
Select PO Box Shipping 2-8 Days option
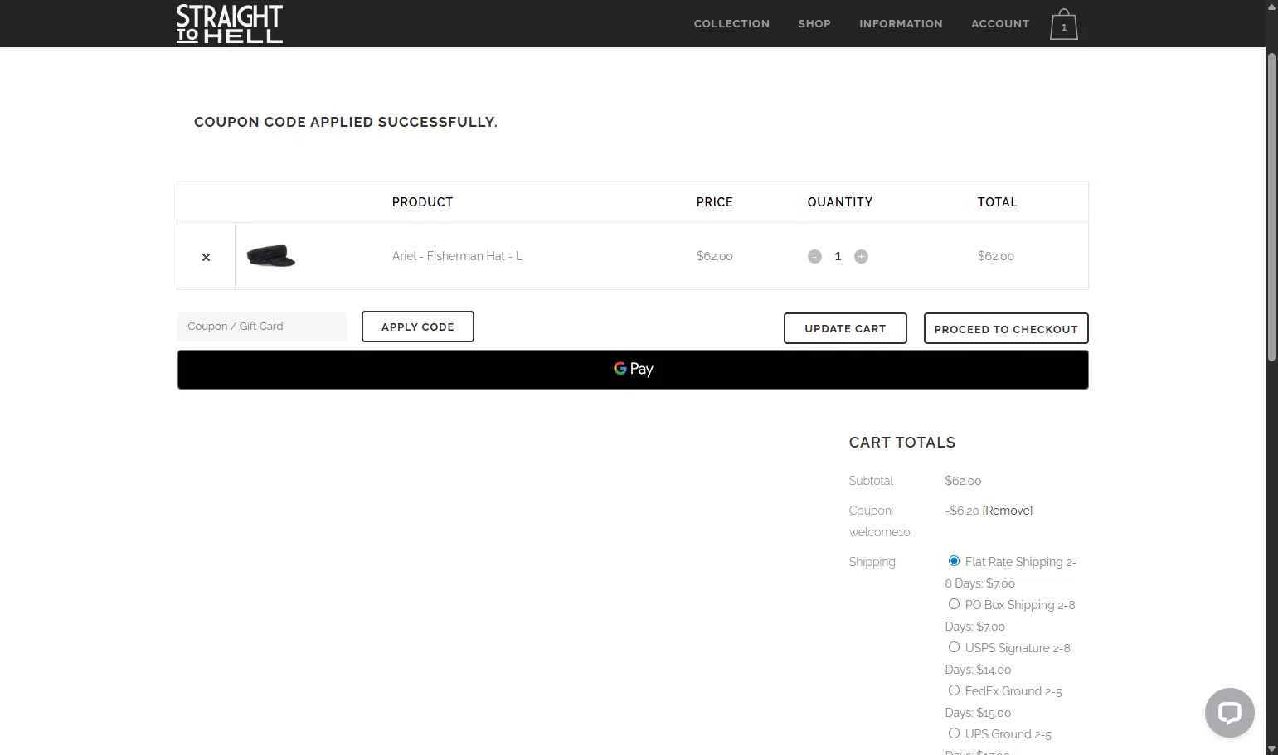[x=954, y=604]
